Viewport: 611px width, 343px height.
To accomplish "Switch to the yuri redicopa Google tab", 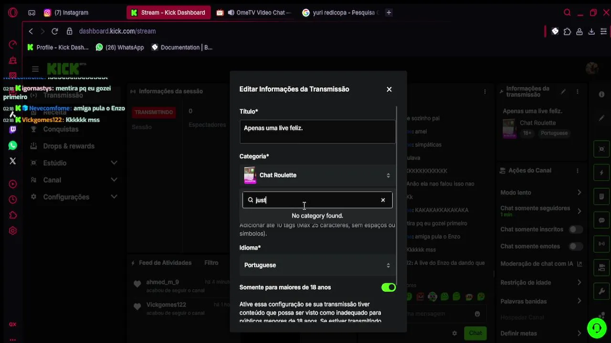I will click(340, 13).
